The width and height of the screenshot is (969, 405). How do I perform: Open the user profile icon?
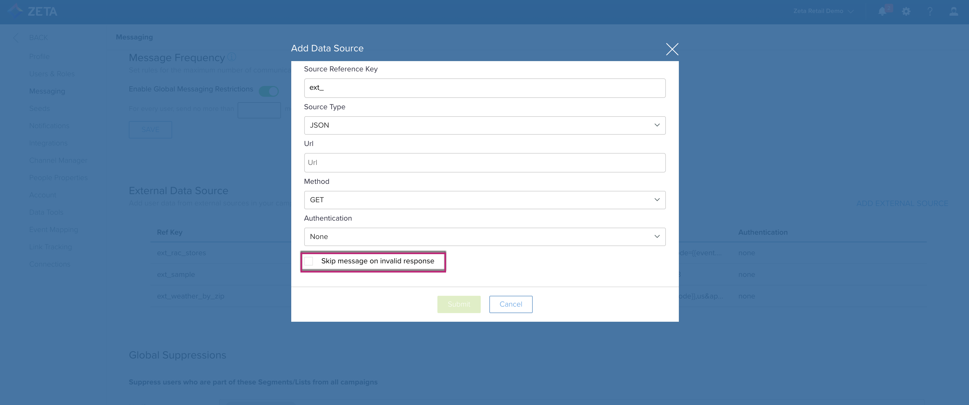pos(954,11)
